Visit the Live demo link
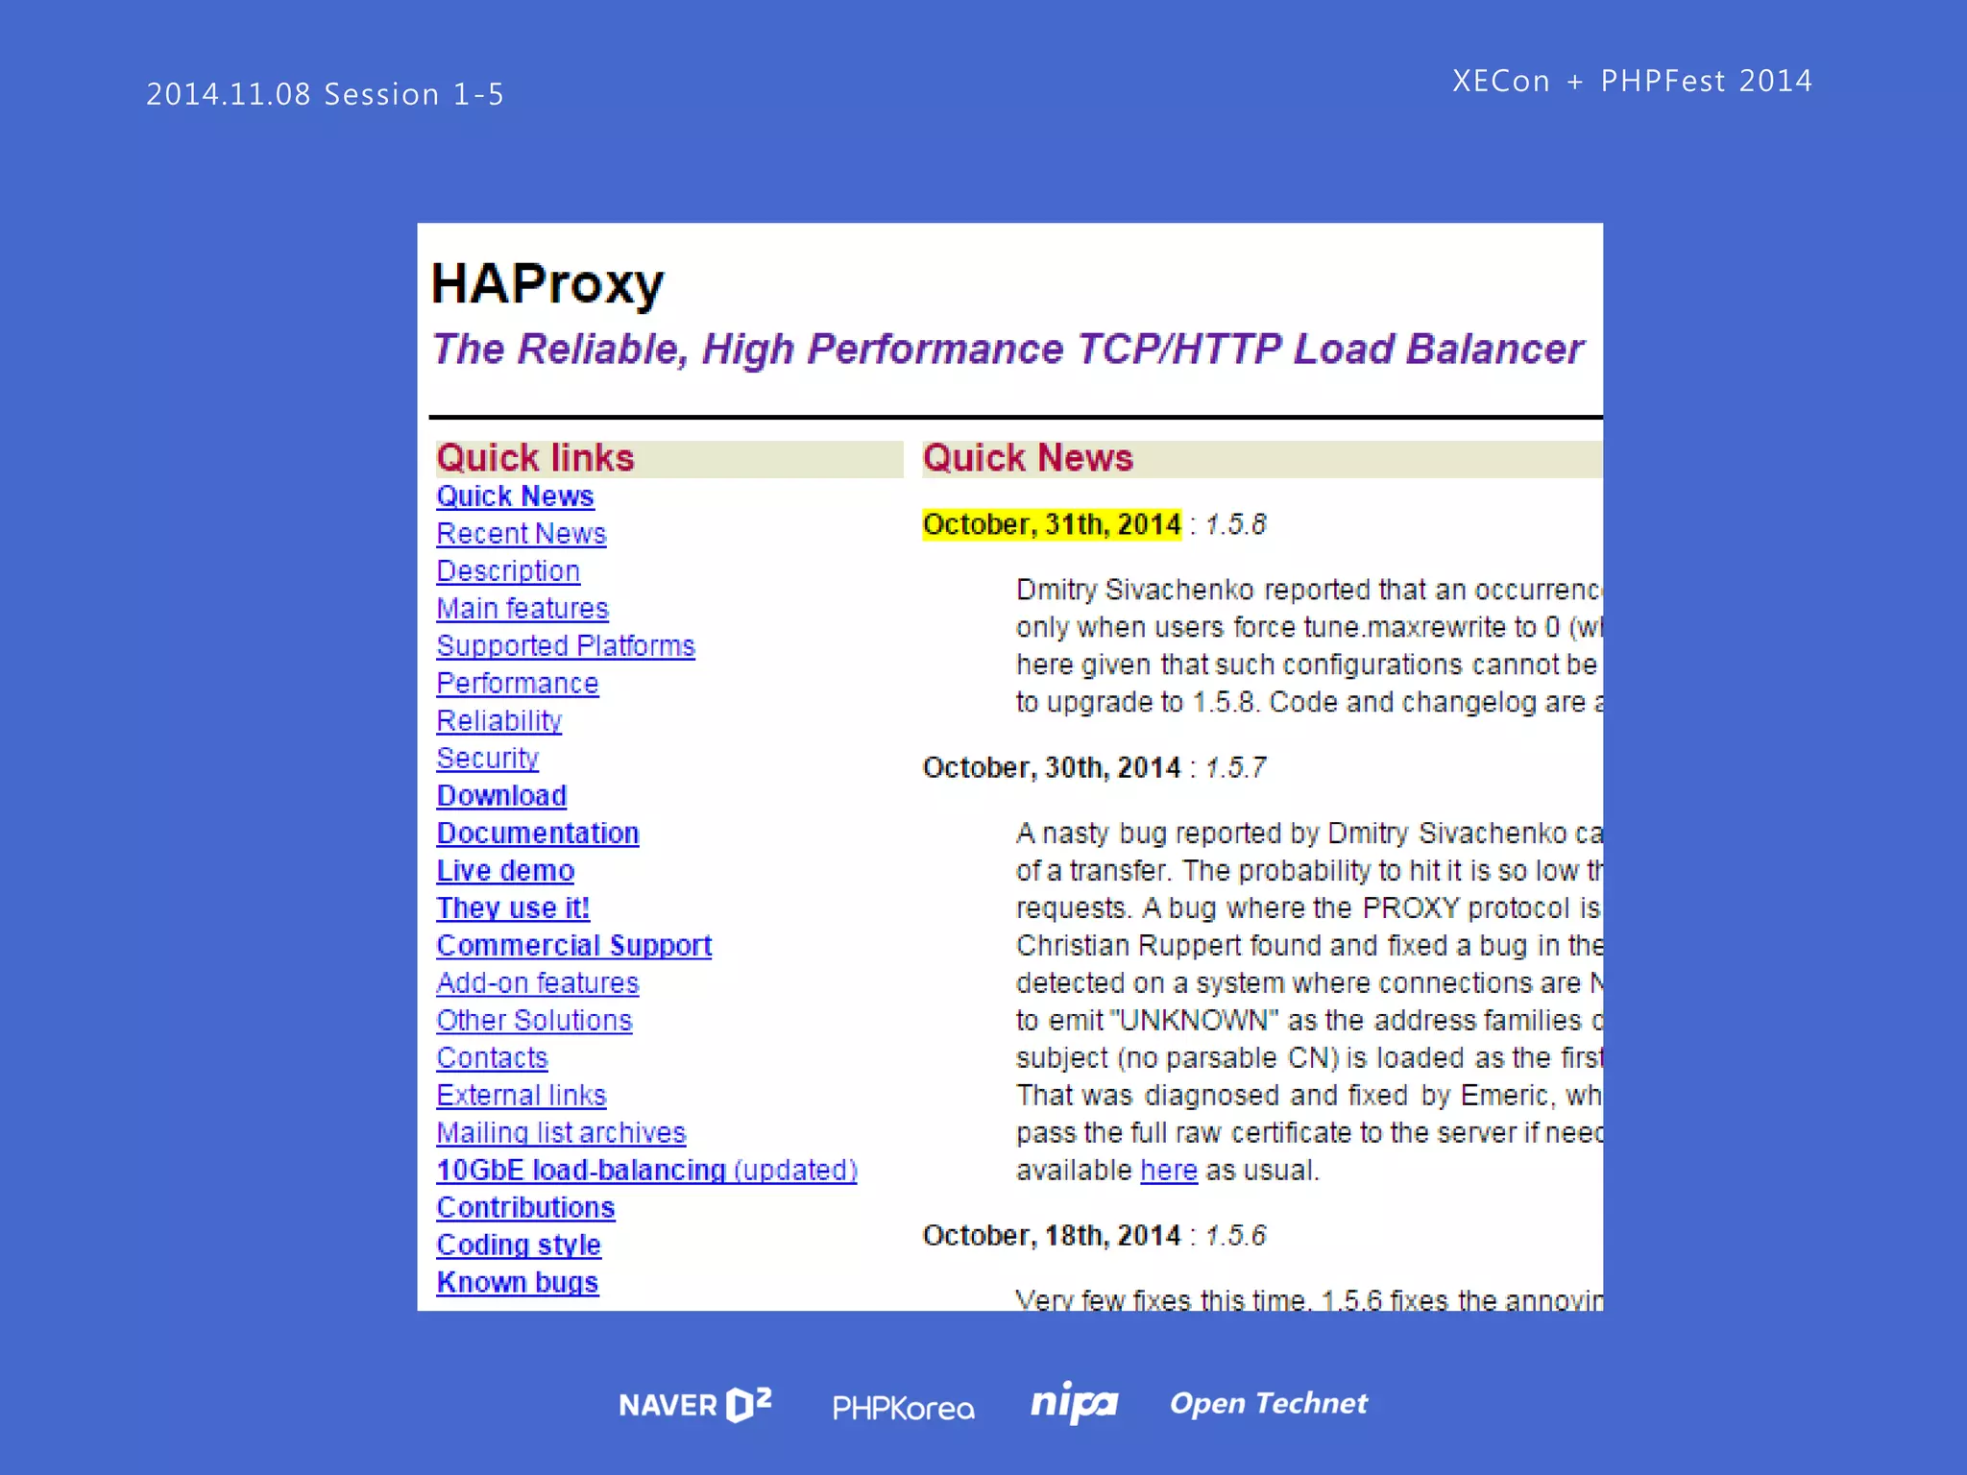This screenshot has height=1475, width=1967. coord(505,871)
